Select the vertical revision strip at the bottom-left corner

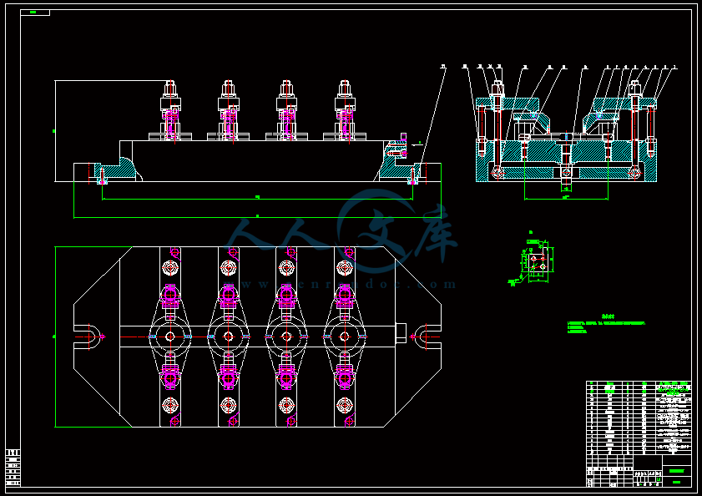[13, 468]
